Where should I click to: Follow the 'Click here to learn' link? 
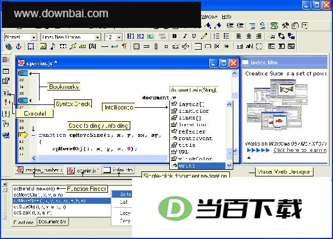(300, 150)
